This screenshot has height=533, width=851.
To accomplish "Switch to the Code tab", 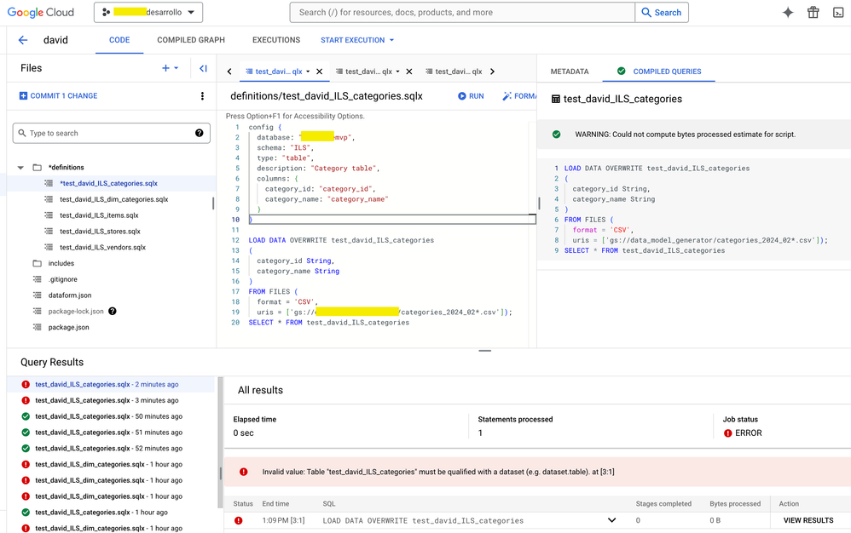I will pyautogui.click(x=119, y=40).
